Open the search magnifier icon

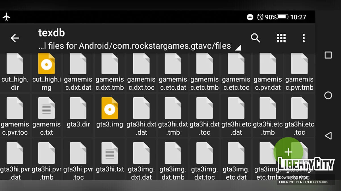tap(255, 38)
